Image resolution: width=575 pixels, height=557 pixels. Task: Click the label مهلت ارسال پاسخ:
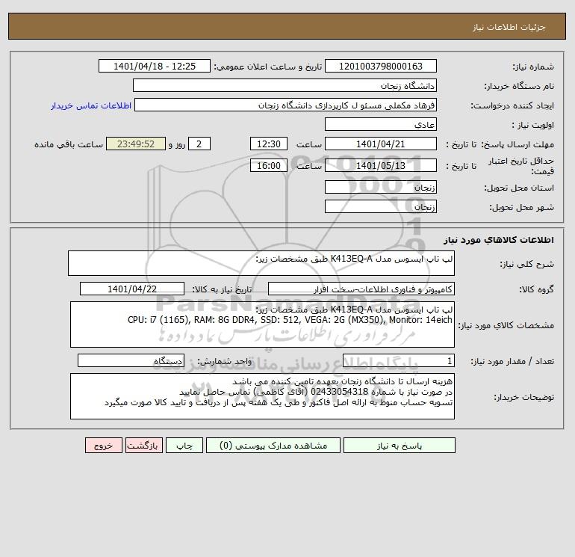pyautogui.click(x=517, y=144)
